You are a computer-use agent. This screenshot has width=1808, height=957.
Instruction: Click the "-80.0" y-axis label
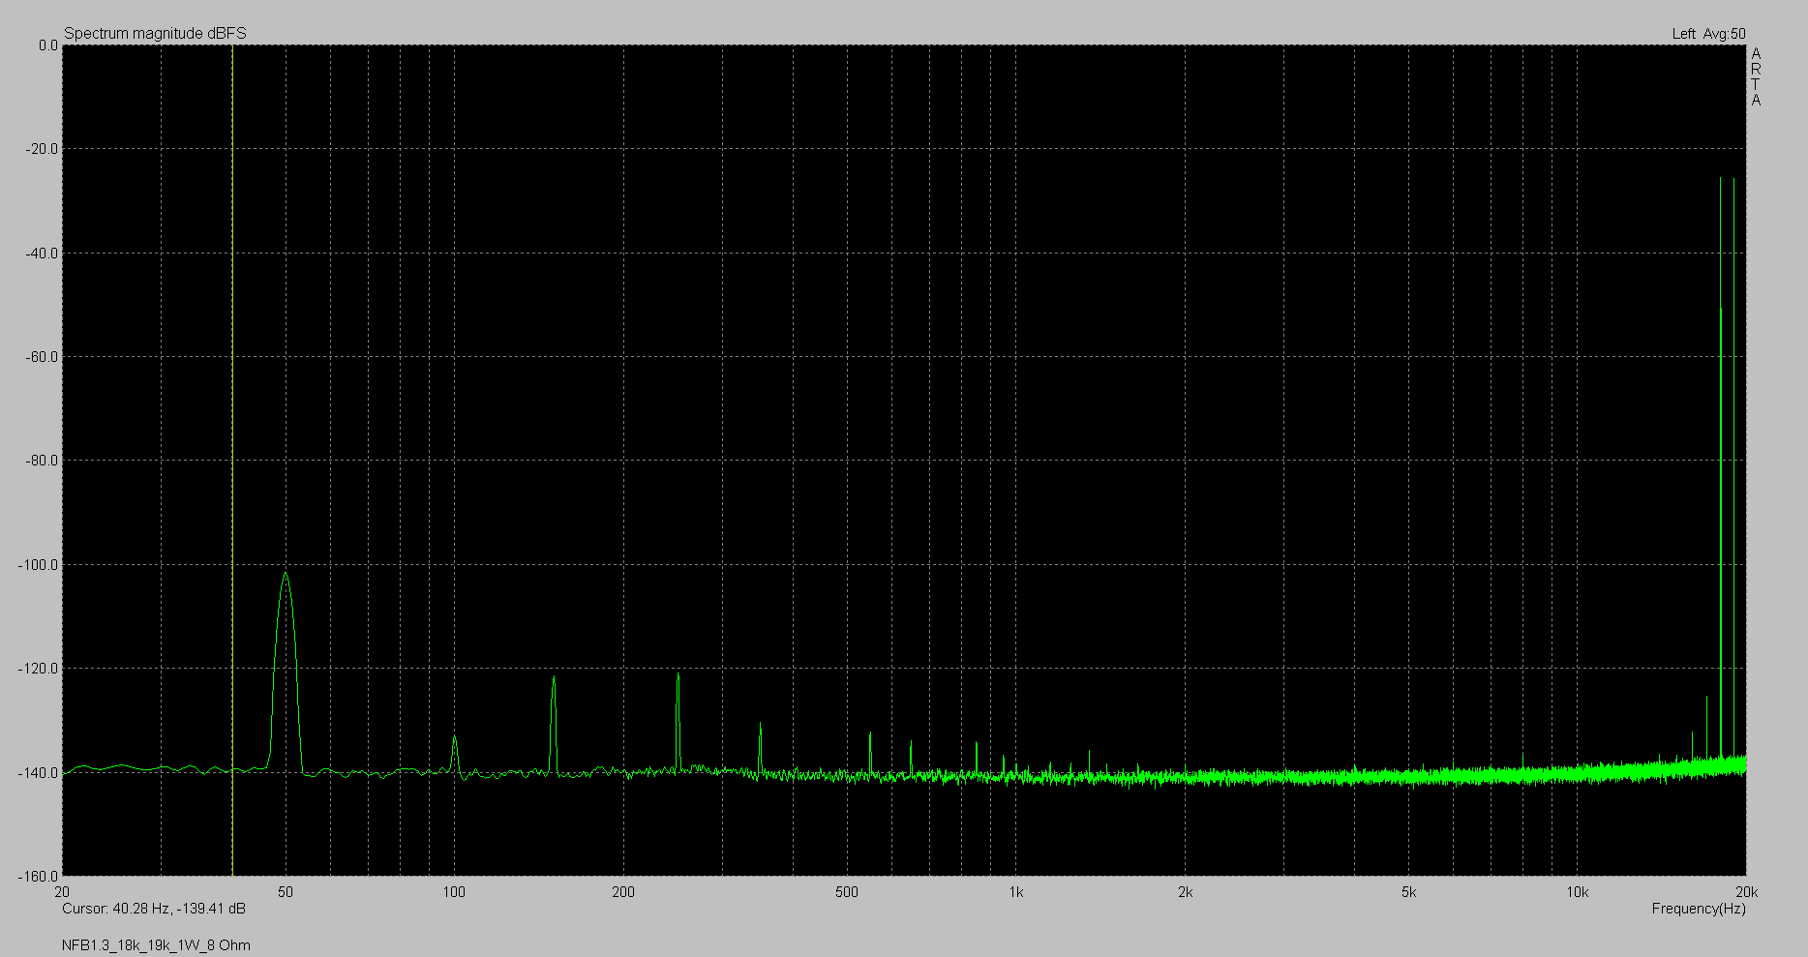click(41, 461)
